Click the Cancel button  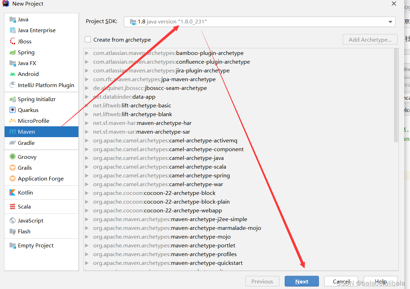pyautogui.click(x=341, y=281)
